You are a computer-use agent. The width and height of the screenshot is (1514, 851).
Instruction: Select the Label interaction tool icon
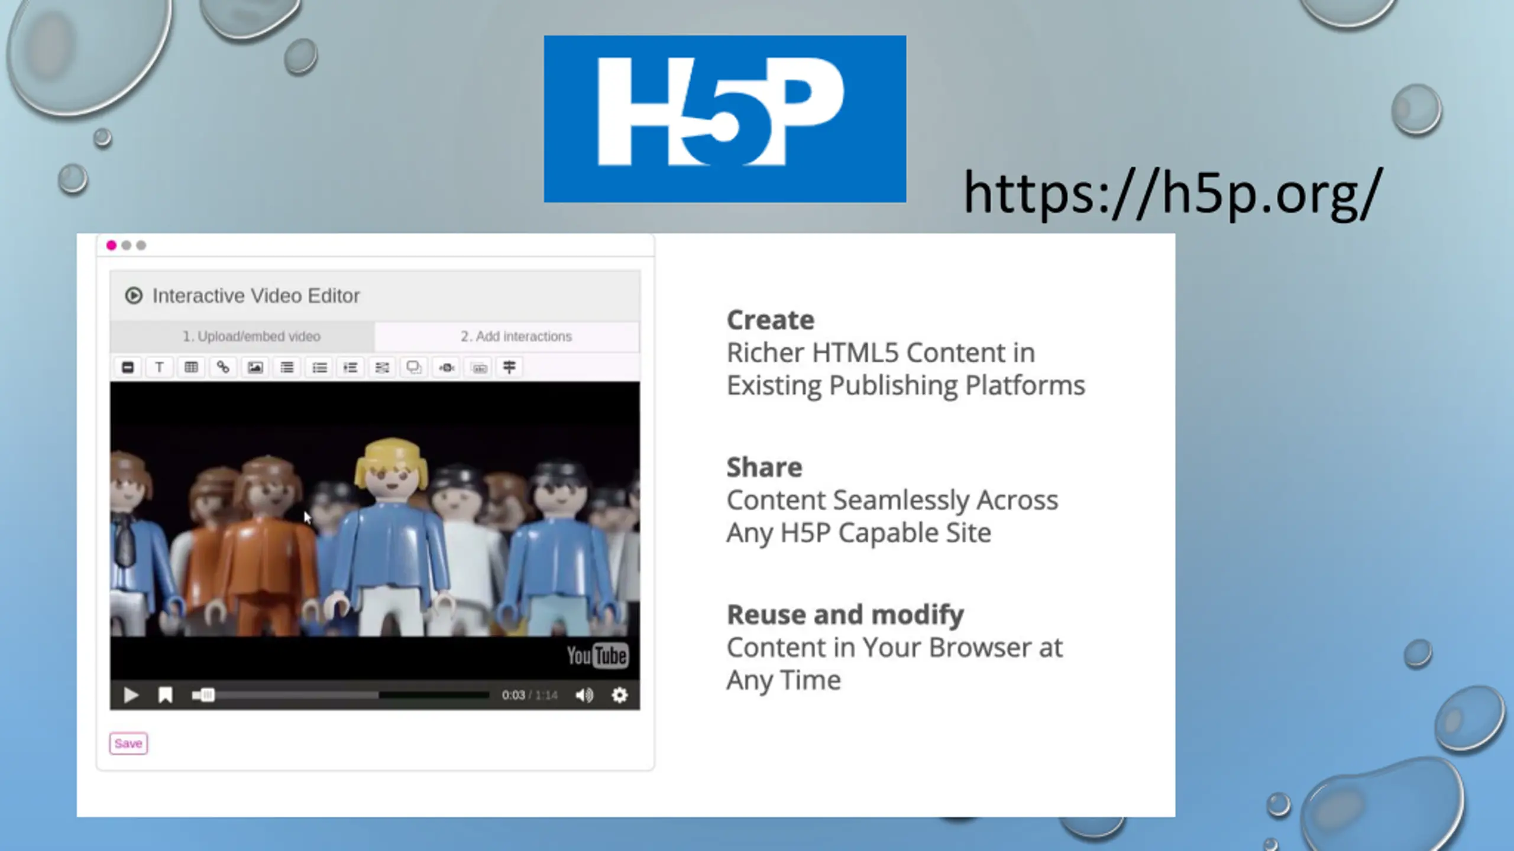[127, 368]
